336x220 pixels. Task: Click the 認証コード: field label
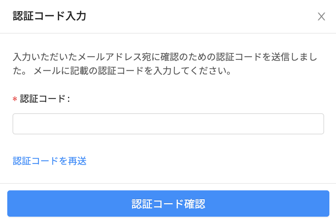tap(45, 99)
